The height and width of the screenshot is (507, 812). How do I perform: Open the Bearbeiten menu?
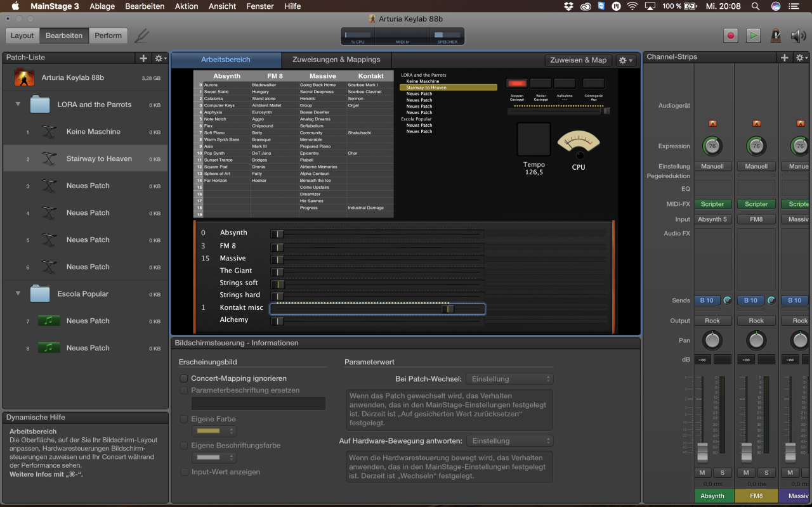point(145,6)
